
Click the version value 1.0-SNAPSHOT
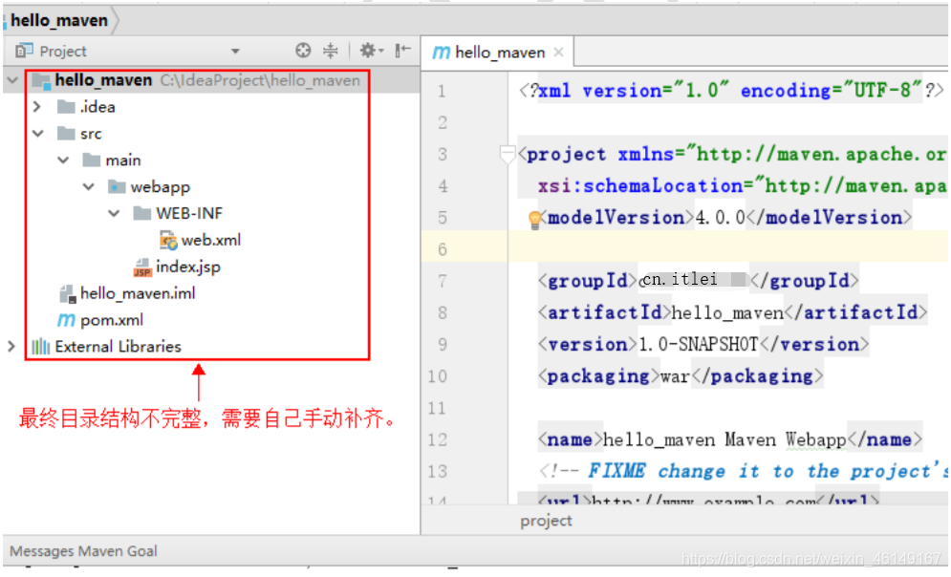(698, 344)
